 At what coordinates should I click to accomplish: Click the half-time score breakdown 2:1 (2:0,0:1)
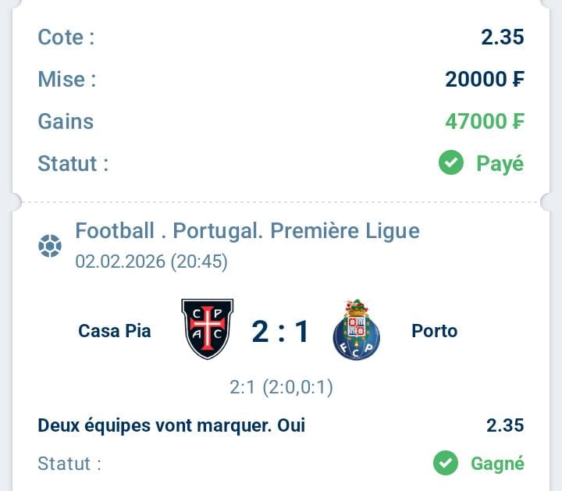(281, 387)
